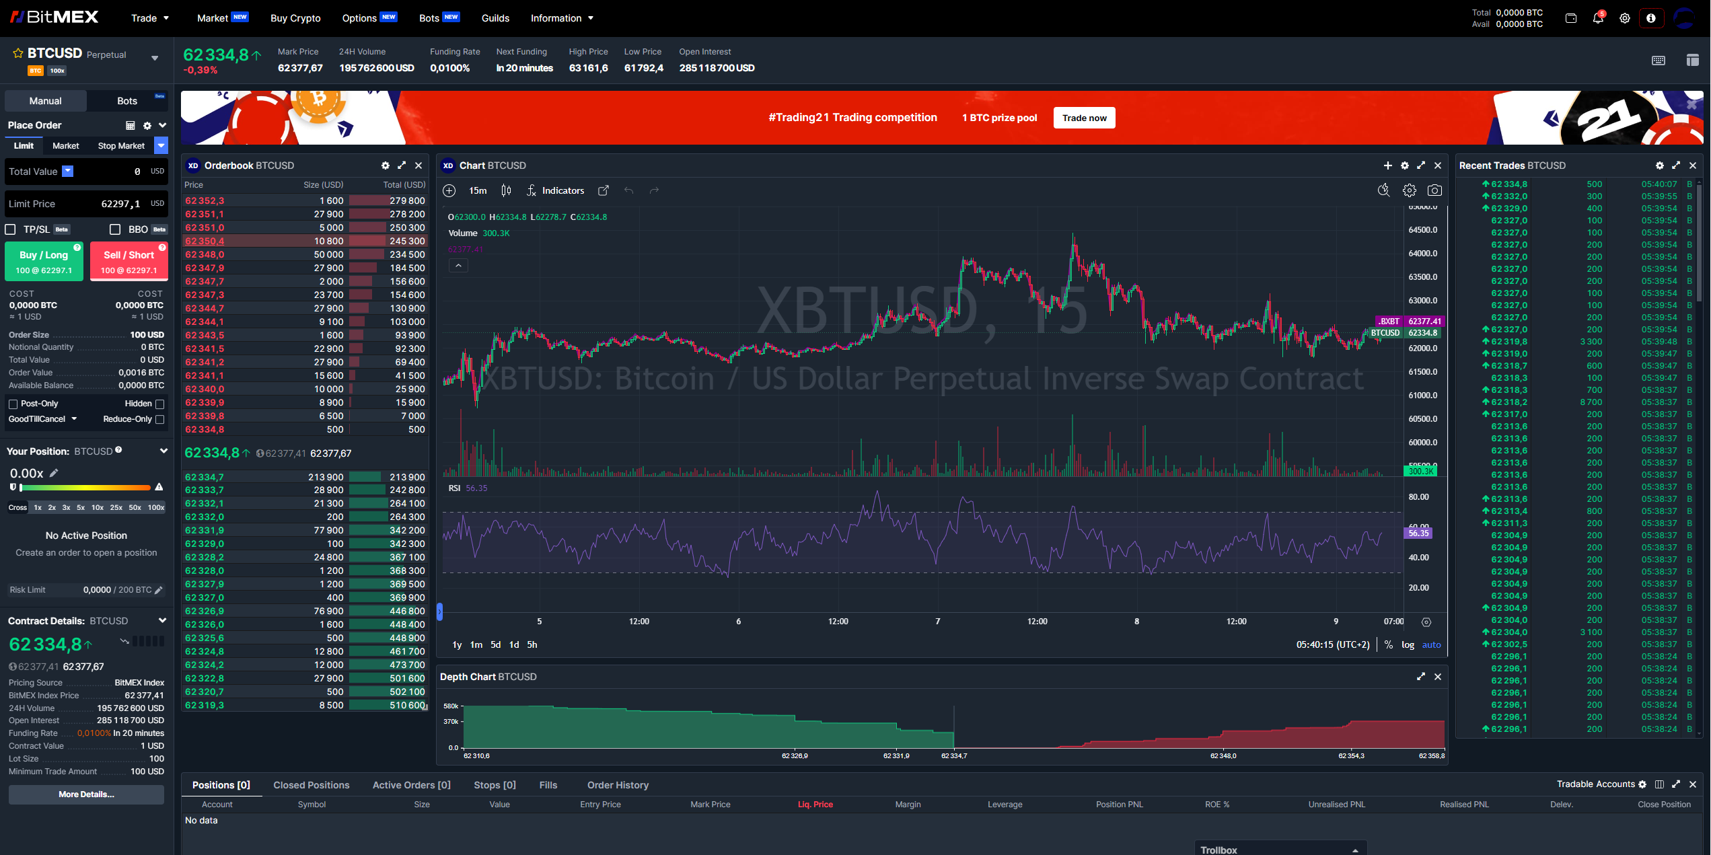Screen dimensions: 1711x855
Task: Take chart snapshot with camera icon
Action: [1434, 190]
